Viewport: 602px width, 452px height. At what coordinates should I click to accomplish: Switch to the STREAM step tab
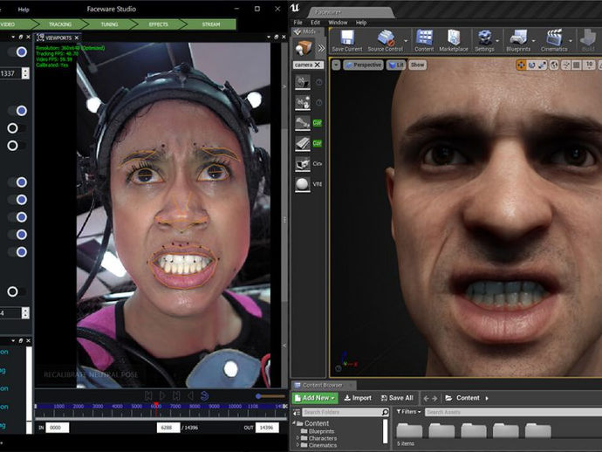(x=211, y=24)
